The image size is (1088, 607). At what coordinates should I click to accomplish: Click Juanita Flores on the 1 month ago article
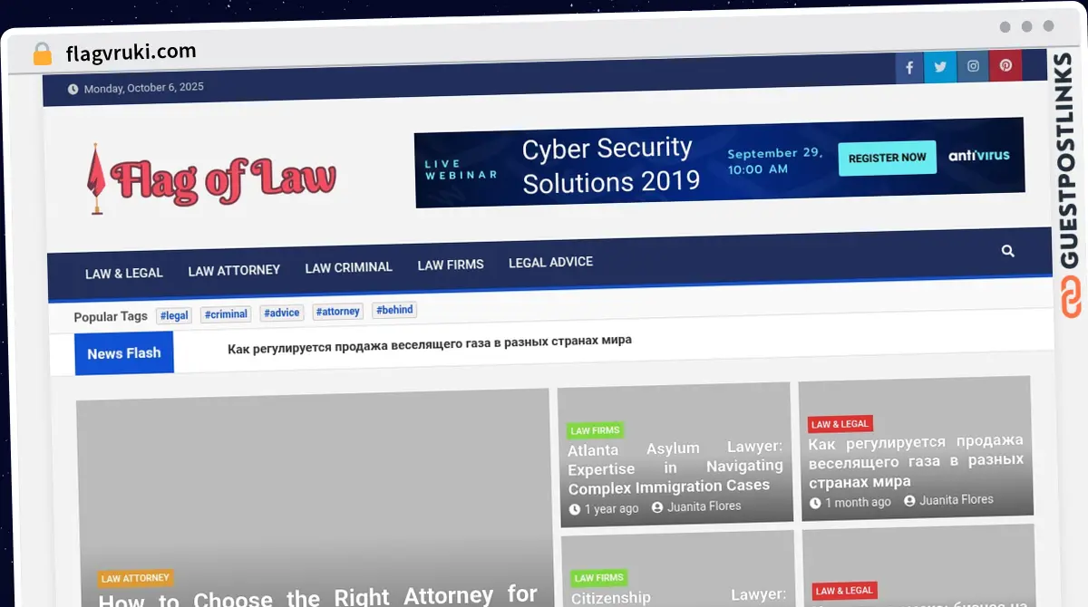[957, 500]
